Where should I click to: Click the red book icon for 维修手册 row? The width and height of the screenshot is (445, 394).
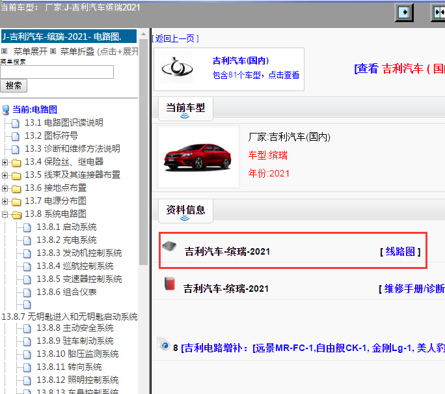tap(170, 283)
